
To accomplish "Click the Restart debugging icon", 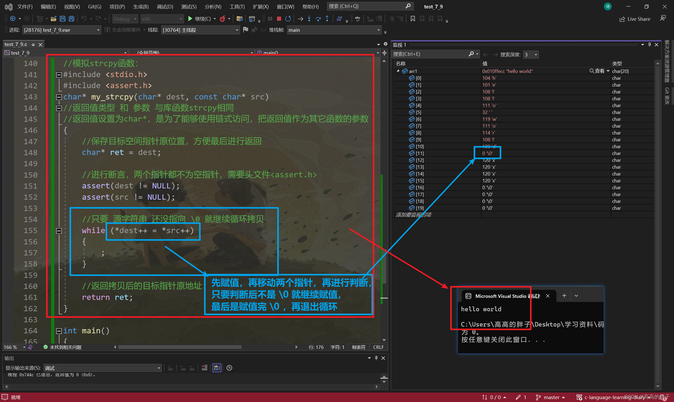I will pyautogui.click(x=288, y=19).
